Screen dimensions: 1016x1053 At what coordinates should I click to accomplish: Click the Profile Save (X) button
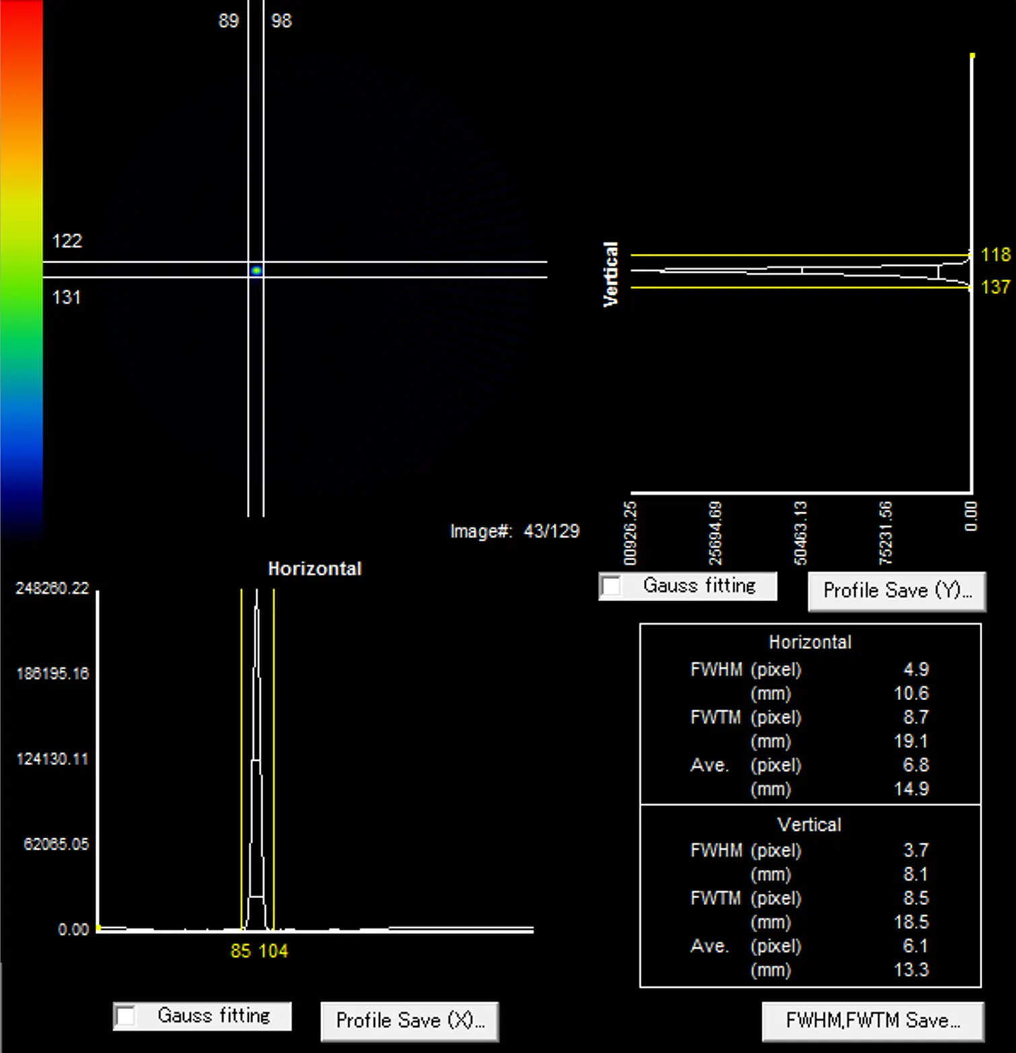(409, 1021)
